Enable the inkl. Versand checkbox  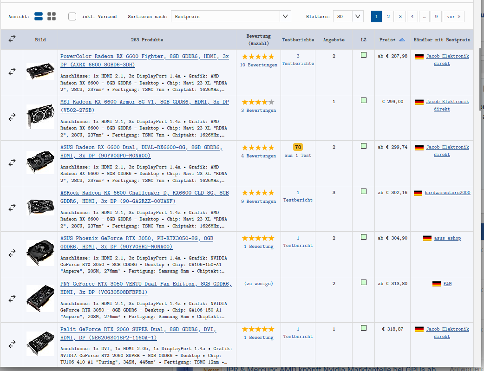point(72,16)
